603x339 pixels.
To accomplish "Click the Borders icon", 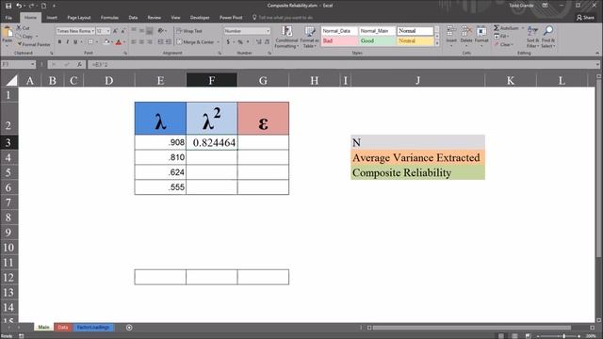I will (x=90, y=41).
